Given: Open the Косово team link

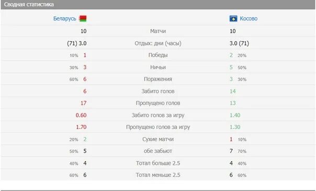Looking at the screenshot, I should point(249,18).
